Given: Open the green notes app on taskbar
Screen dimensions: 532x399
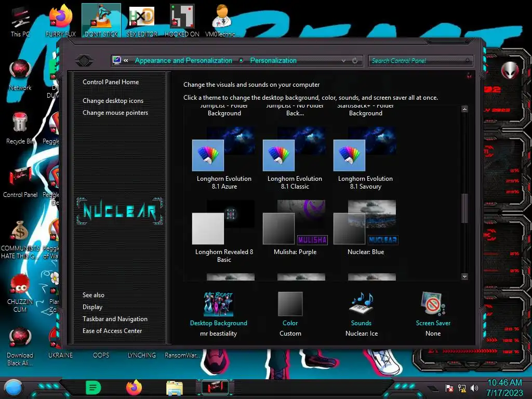Looking at the screenshot, I should (94, 388).
